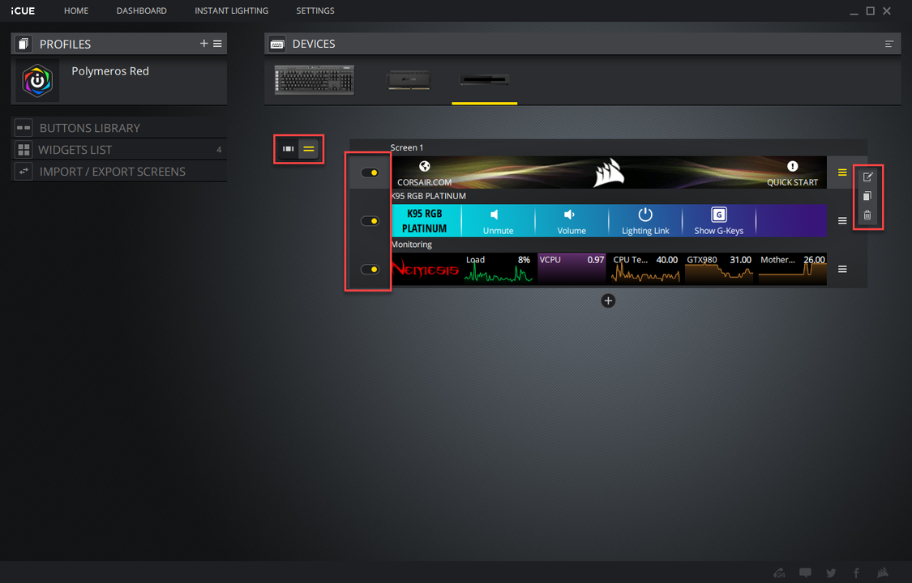Open Screen 1 hamburger menu
Image resolution: width=912 pixels, height=583 pixels.
pos(842,172)
